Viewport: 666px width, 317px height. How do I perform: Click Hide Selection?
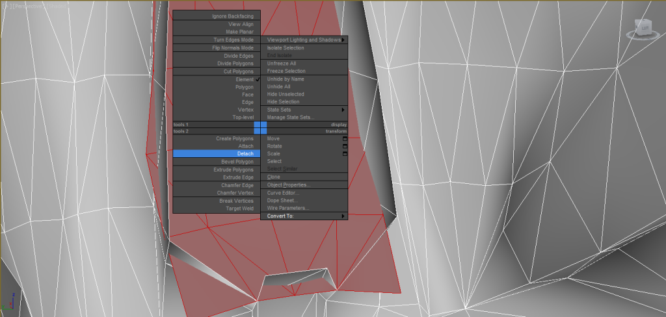(x=304, y=102)
